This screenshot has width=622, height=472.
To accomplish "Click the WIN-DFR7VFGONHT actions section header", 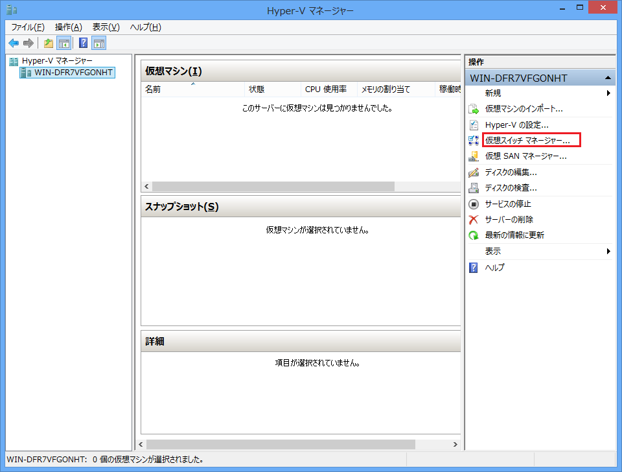I will (x=540, y=78).
